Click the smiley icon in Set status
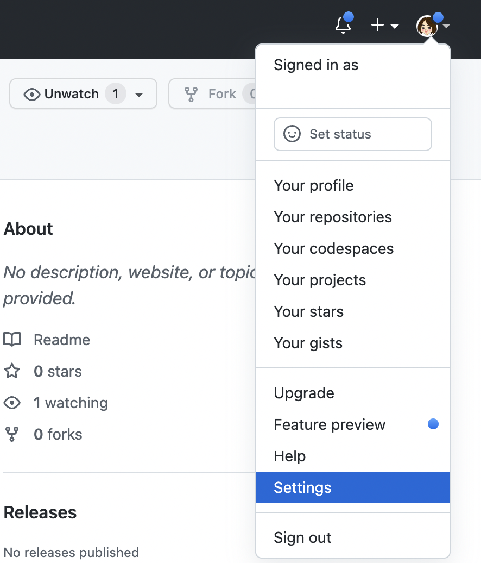Viewport: 481px width, 563px height. (292, 134)
